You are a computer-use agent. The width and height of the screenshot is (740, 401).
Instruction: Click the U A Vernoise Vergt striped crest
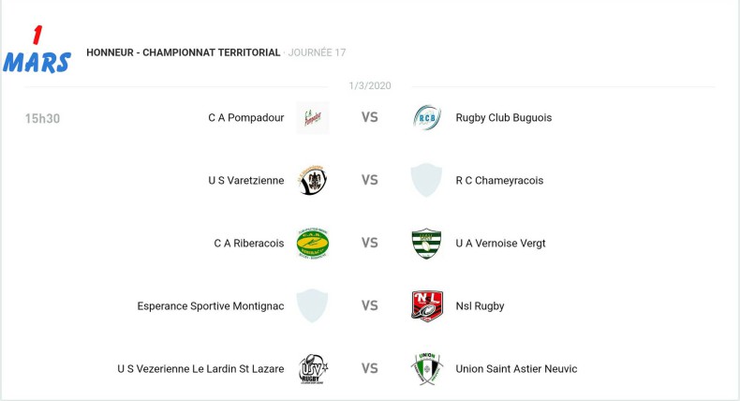426,243
